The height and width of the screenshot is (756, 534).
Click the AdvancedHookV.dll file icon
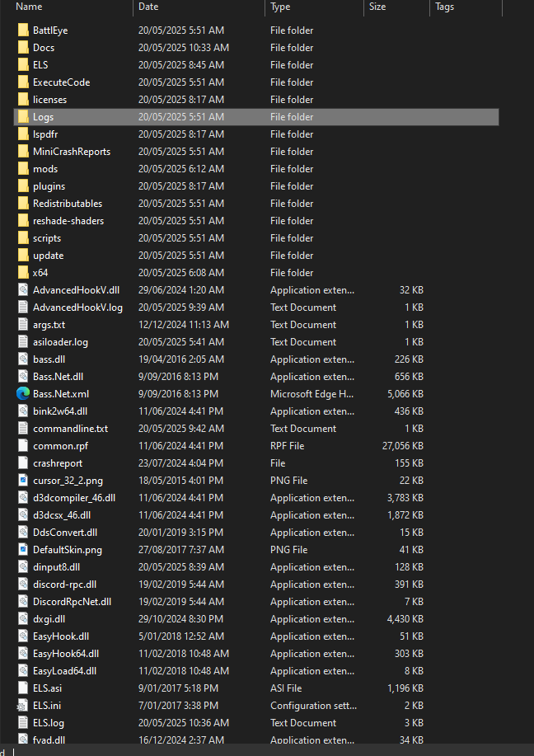(x=23, y=290)
